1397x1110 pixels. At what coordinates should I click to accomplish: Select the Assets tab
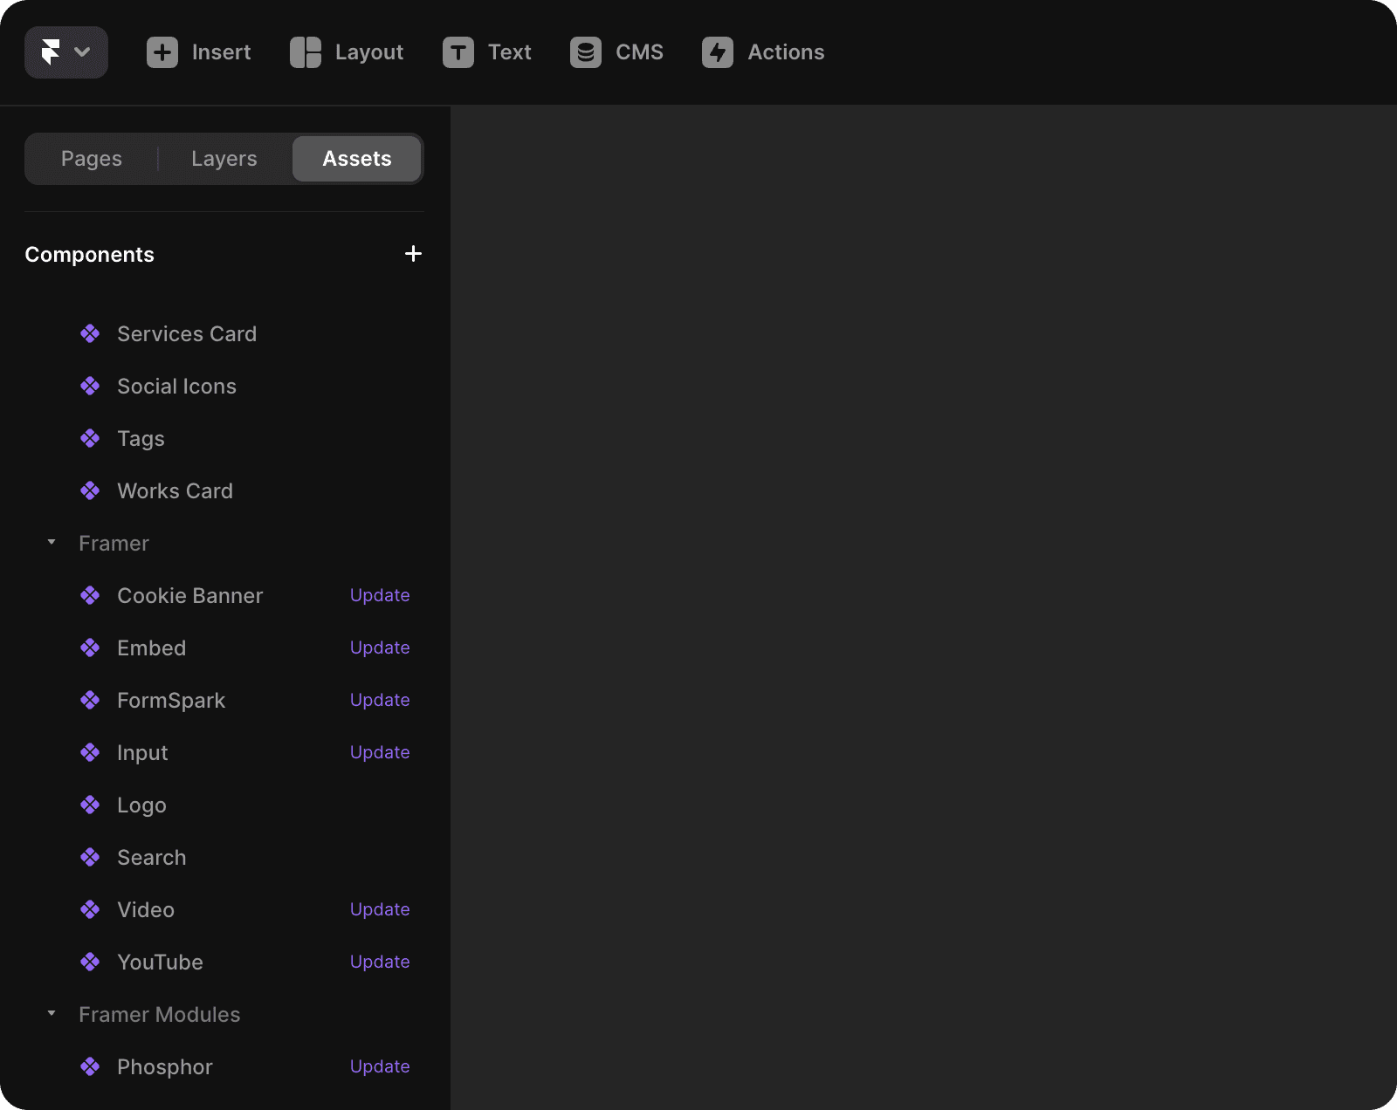pos(357,159)
